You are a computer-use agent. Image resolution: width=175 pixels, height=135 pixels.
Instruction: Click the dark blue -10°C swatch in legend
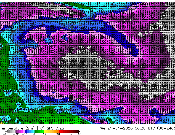(26, 131)
